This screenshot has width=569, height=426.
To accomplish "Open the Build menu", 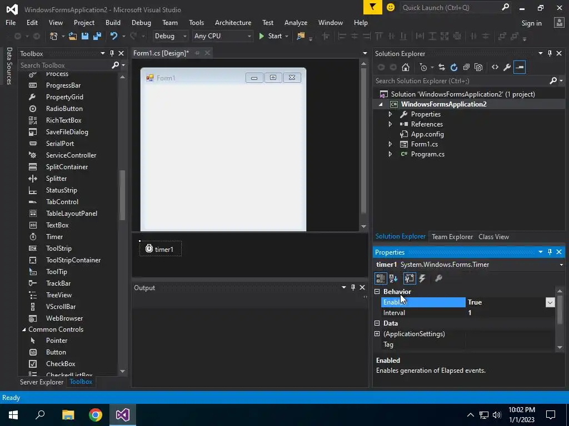I will (113, 22).
